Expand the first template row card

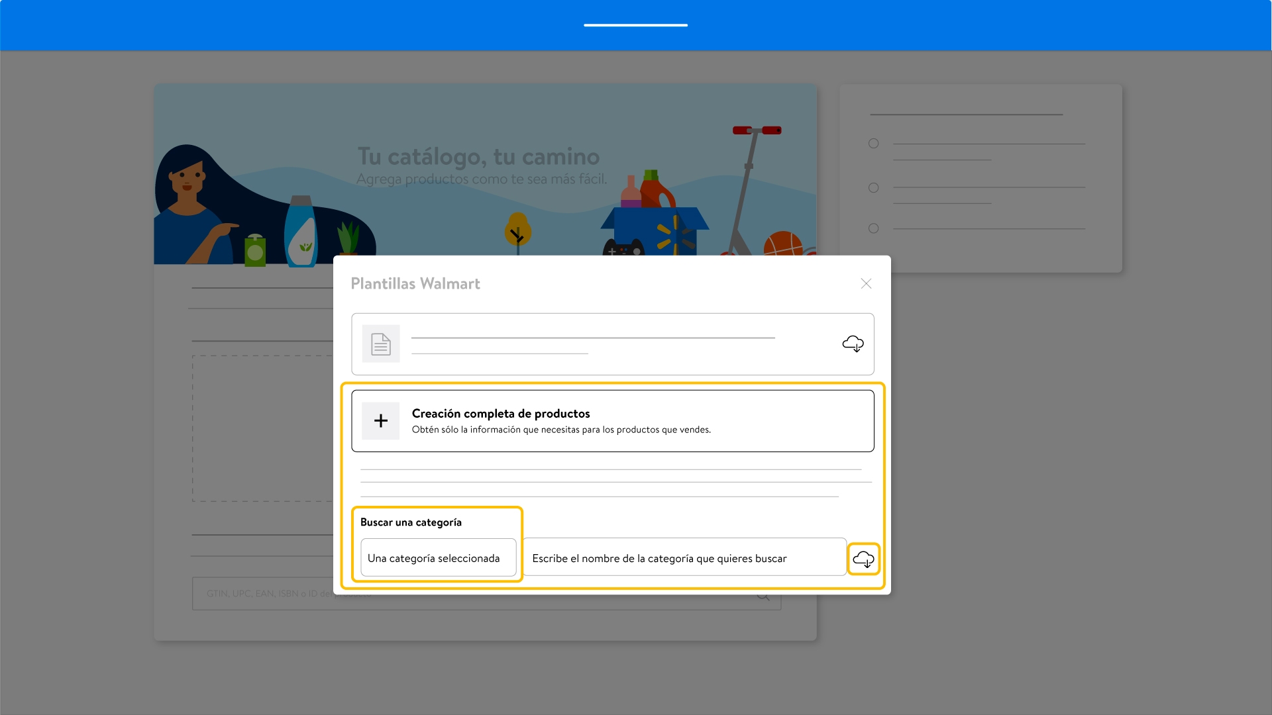596,344
